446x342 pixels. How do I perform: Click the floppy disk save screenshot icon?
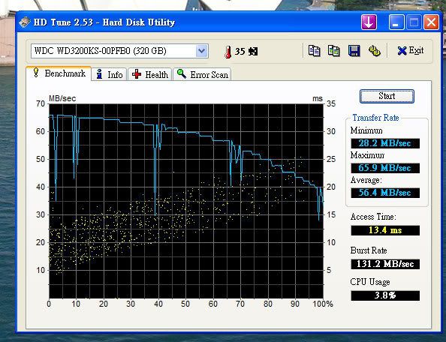[354, 51]
